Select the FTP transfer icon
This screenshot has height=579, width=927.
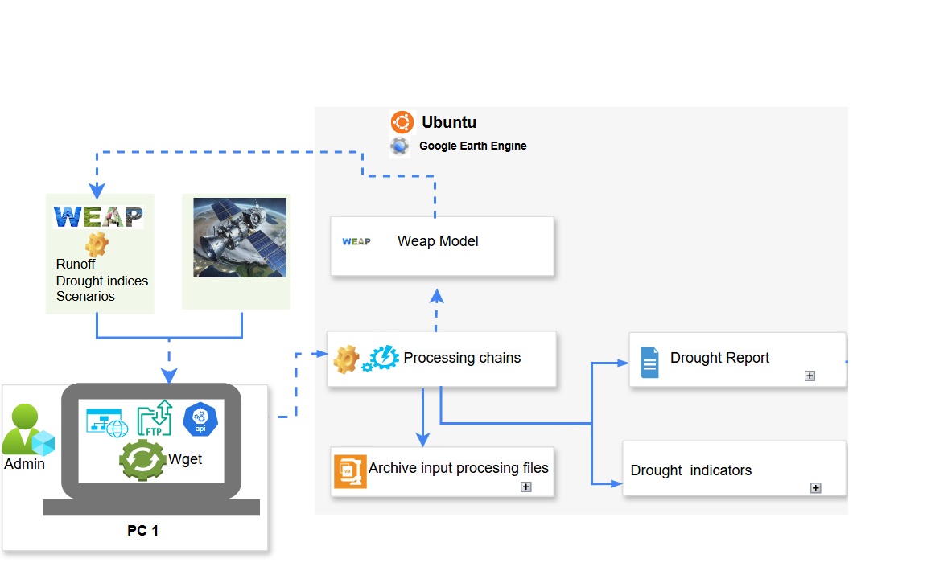154,417
